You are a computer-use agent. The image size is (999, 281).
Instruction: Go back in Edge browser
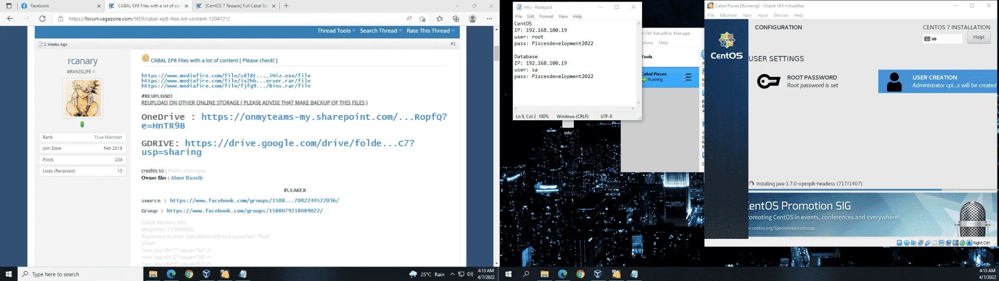click(10, 19)
